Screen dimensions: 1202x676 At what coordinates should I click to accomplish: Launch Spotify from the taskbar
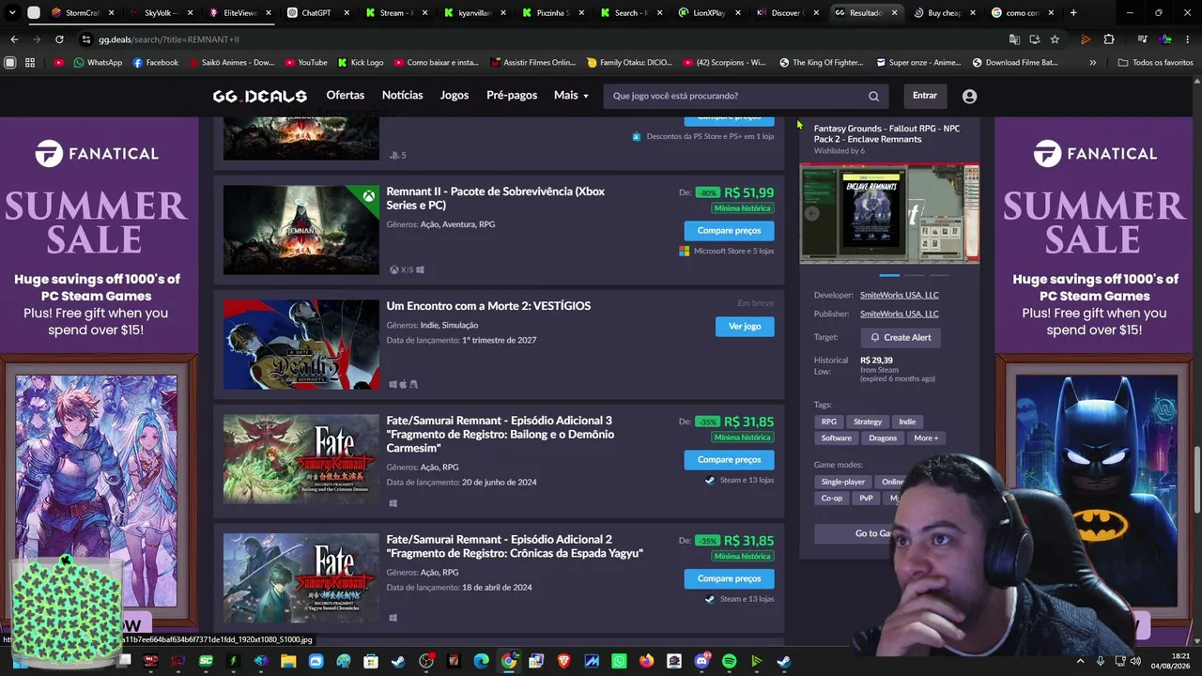pos(729,661)
